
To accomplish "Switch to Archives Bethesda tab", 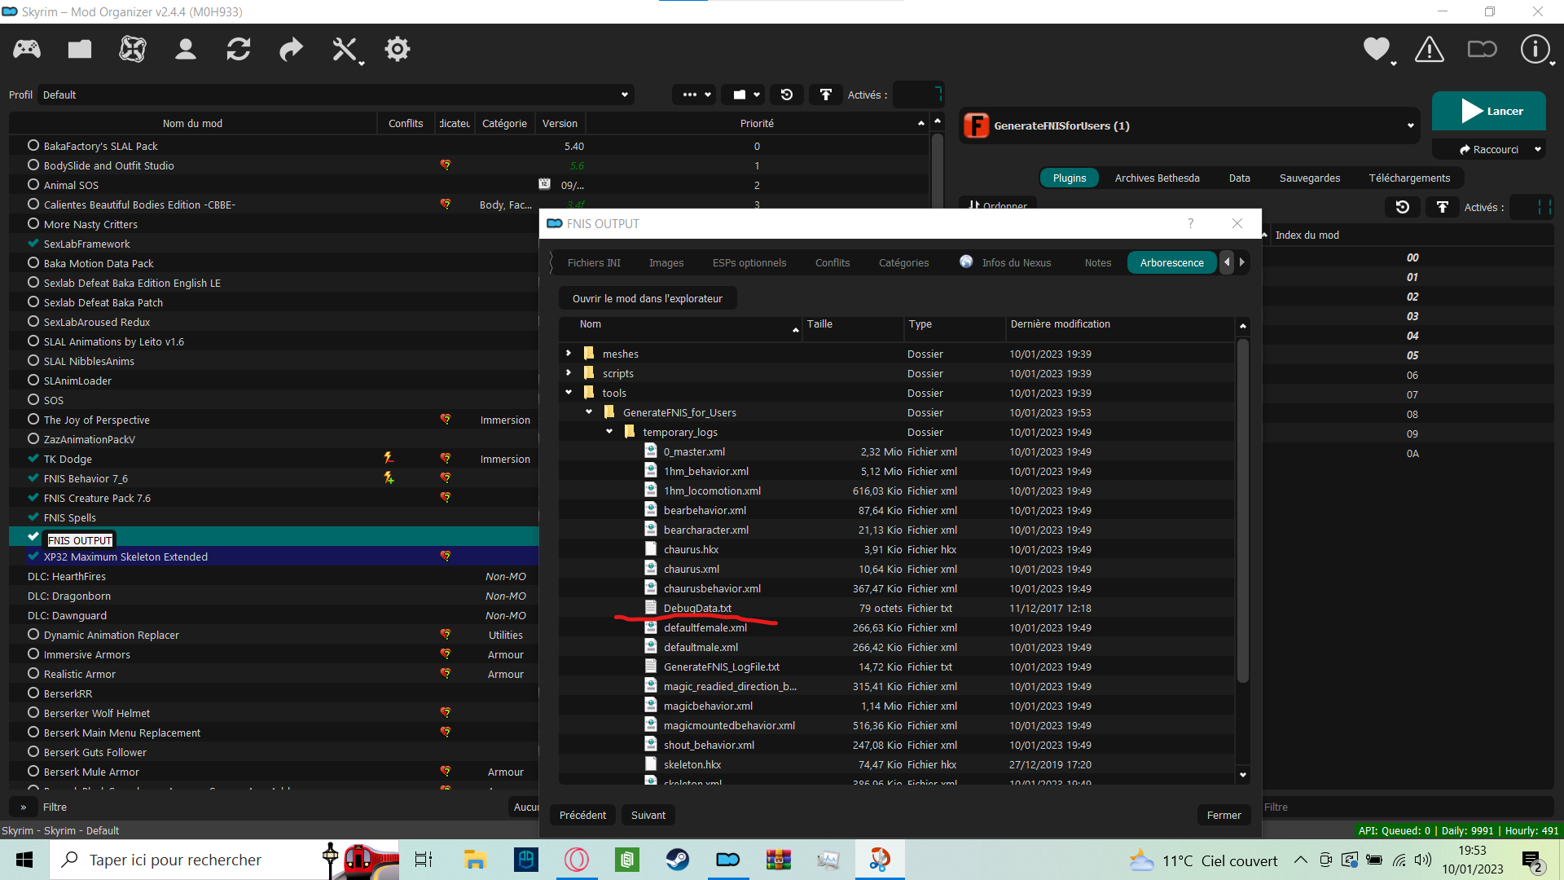I will click(1157, 178).
